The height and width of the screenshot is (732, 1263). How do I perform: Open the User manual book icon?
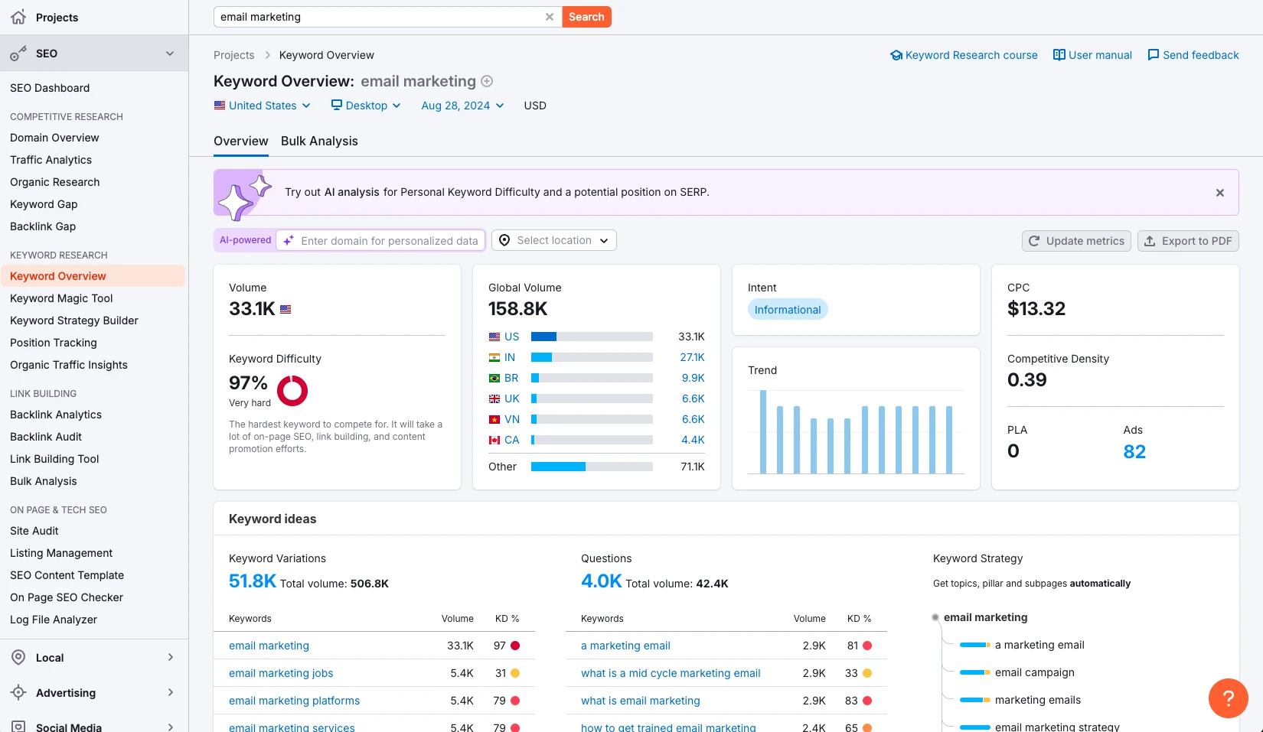click(1059, 55)
